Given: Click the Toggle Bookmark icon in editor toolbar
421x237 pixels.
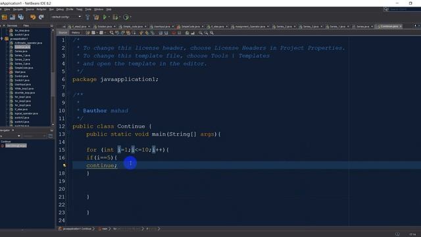Looking at the screenshot, I should tap(153, 33).
